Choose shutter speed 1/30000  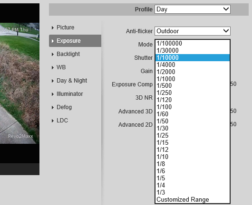click(x=193, y=50)
